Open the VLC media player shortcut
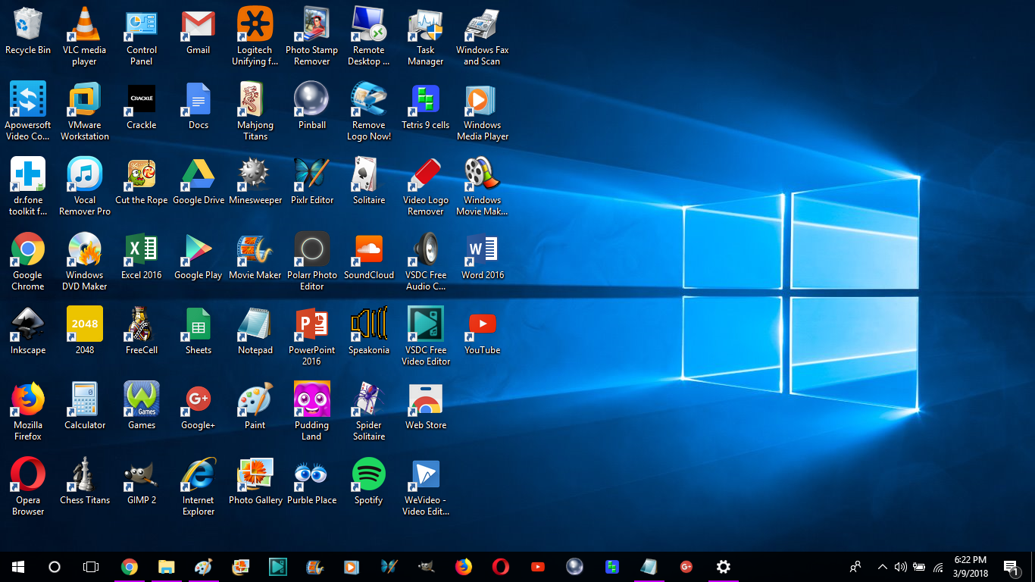The width and height of the screenshot is (1035, 582). (x=84, y=25)
